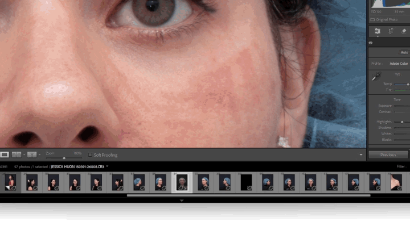
Task: Select filmstrip thumbnail number 34
Action: (139, 182)
